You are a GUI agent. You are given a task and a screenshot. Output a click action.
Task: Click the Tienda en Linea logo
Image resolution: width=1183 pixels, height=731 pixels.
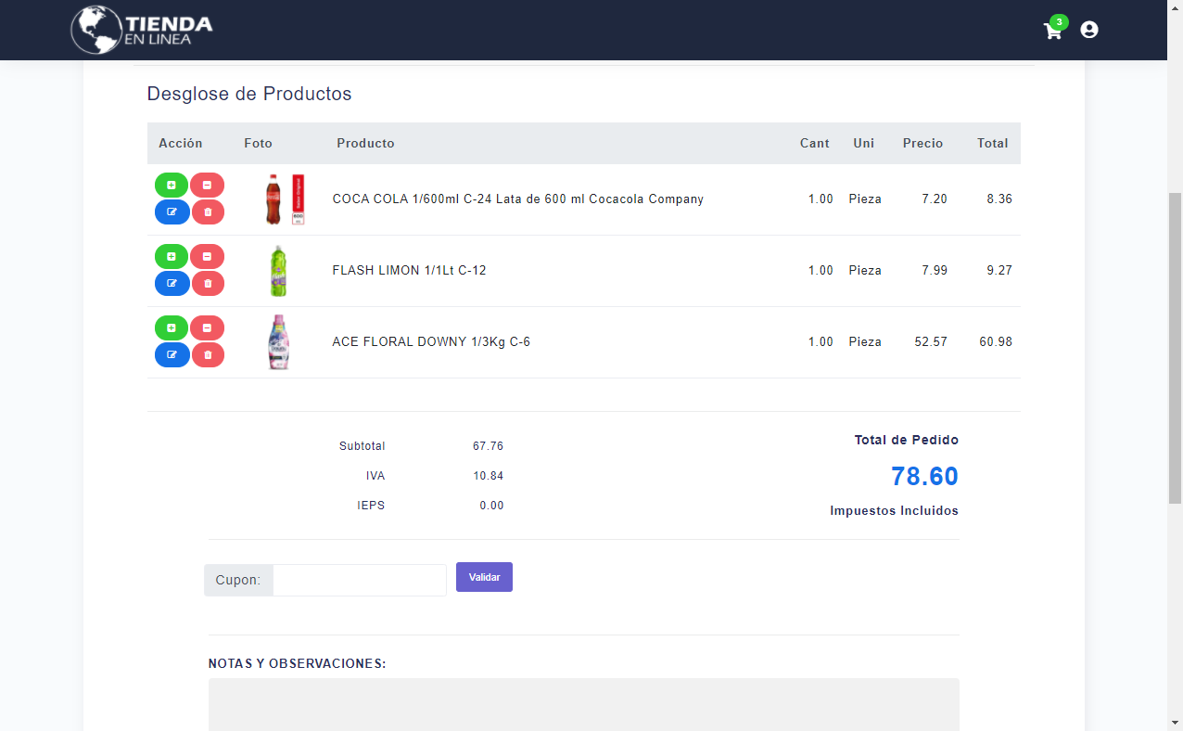point(142,30)
